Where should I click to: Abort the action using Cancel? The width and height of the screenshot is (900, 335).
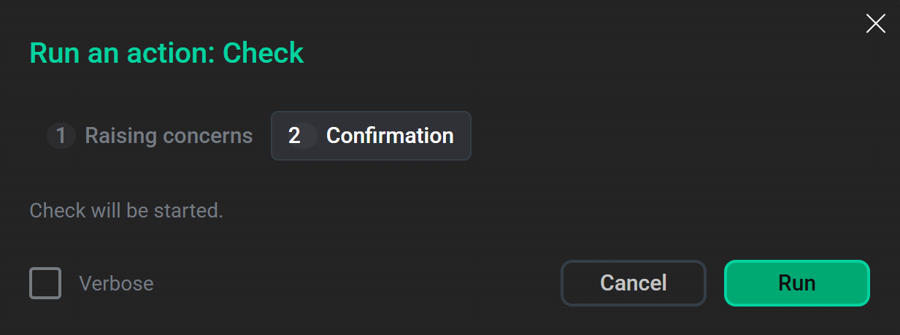click(x=633, y=282)
